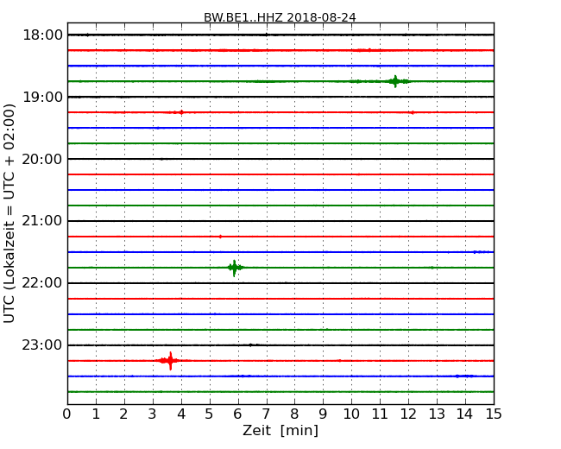Click x-axis tick label 14

pyautogui.click(x=465, y=414)
